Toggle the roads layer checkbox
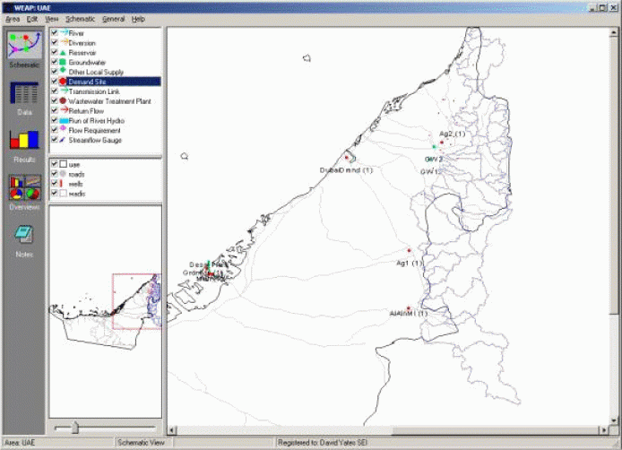Image resolution: width=622 pixels, height=450 pixels. pyautogui.click(x=55, y=174)
